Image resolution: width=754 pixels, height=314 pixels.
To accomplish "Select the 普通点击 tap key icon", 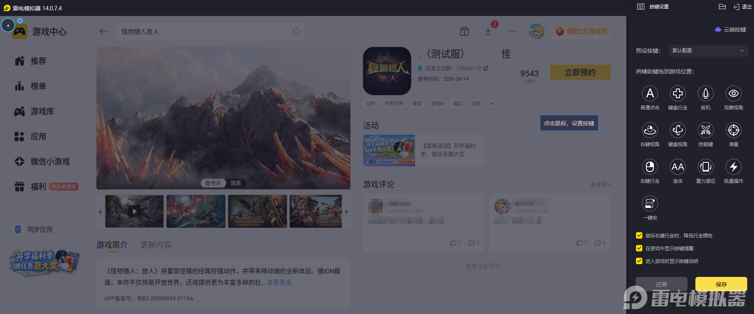I will [650, 93].
